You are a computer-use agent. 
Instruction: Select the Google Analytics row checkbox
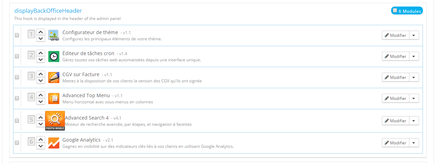(x=17, y=143)
